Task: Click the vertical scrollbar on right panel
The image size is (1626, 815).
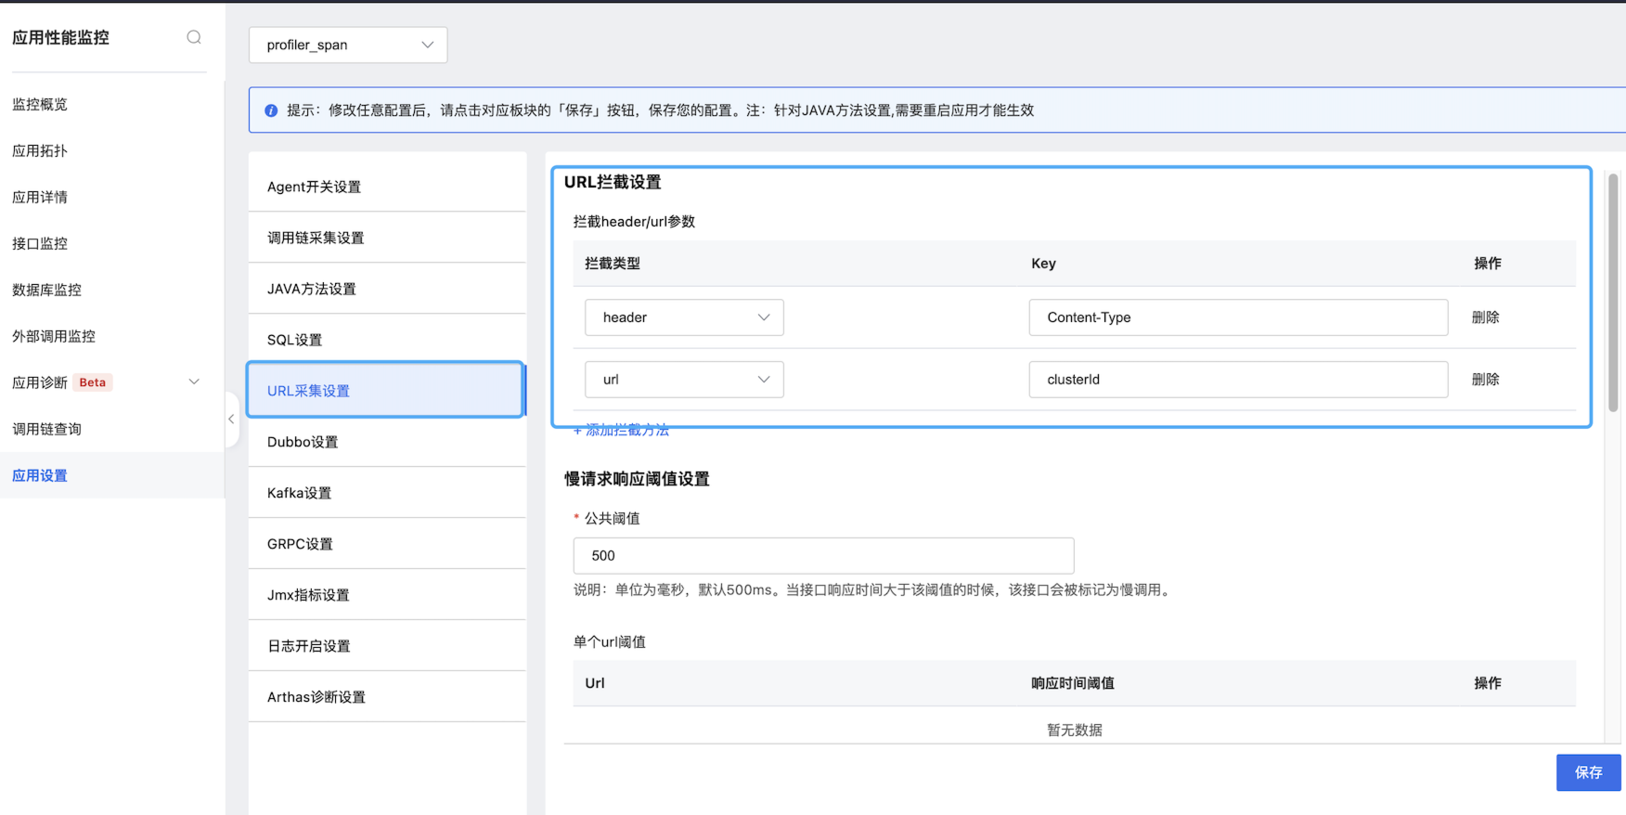Action: tap(1613, 292)
